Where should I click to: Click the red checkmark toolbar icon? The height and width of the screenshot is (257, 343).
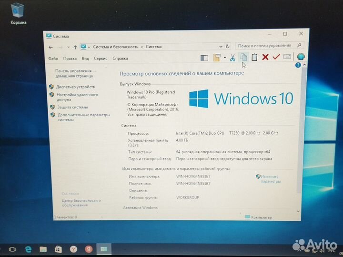[276, 57]
